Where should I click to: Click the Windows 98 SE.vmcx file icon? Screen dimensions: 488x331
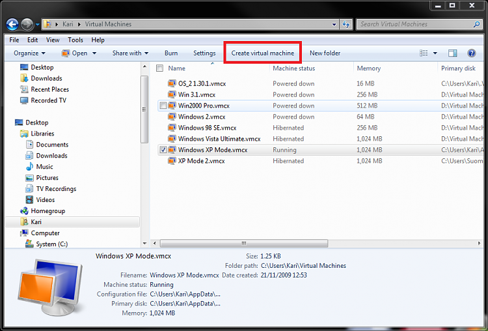click(172, 128)
